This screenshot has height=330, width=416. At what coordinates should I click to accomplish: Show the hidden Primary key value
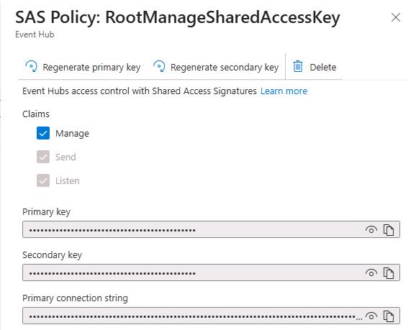coord(371,230)
